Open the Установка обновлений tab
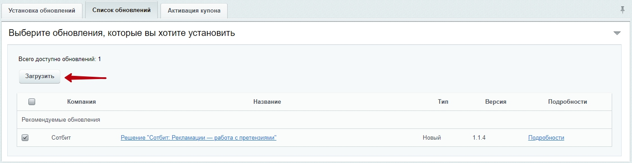 [42, 10]
